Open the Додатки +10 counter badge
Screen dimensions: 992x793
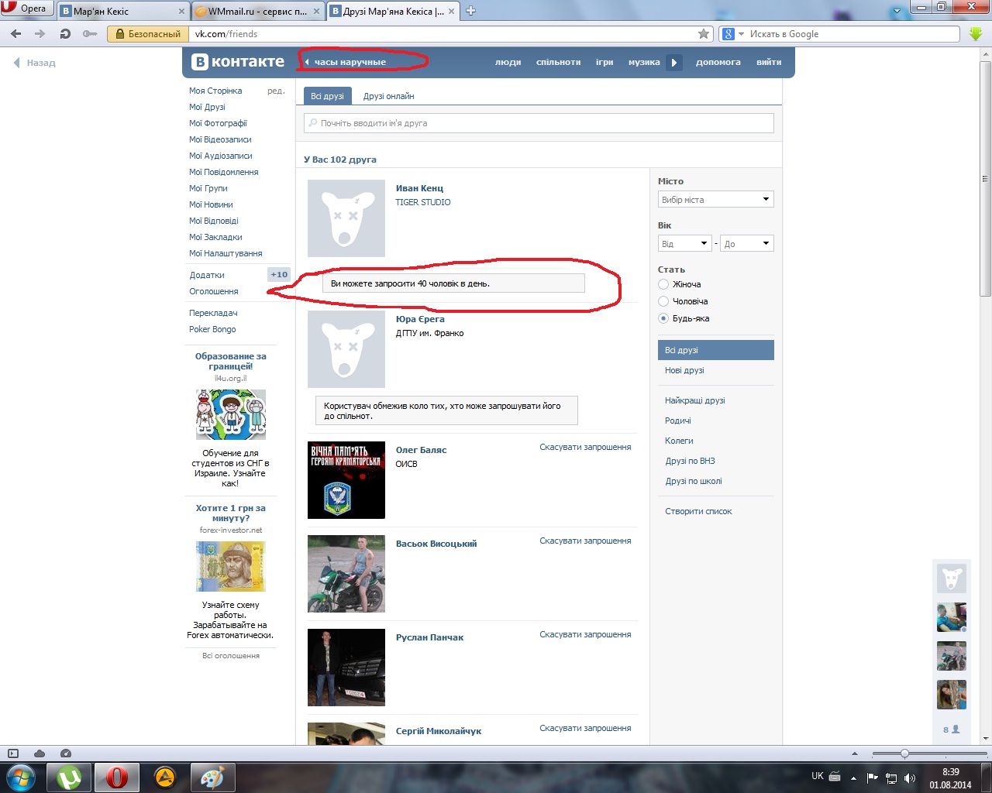pyautogui.click(x=279, y=275)
